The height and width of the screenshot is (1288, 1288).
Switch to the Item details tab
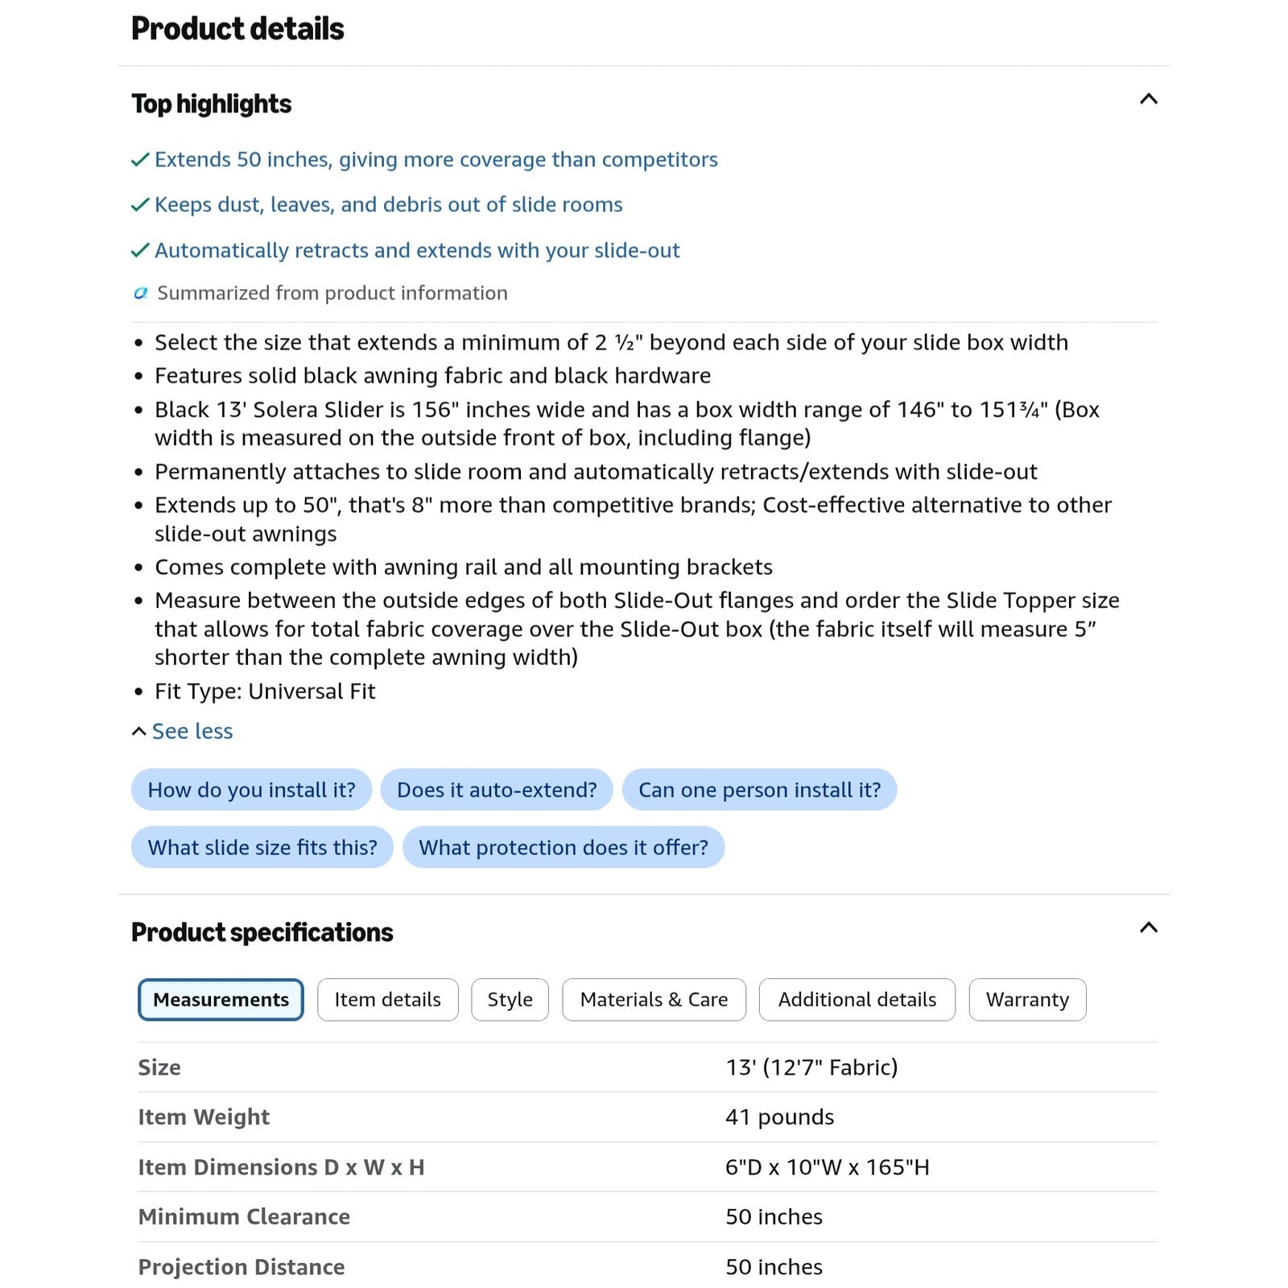[x=387, y=1000]
